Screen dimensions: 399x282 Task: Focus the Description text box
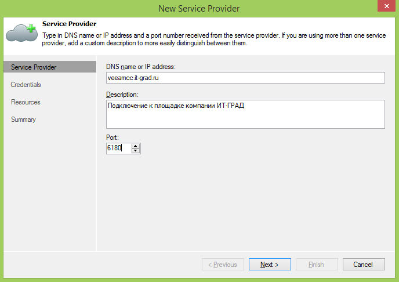click(245, 114)
